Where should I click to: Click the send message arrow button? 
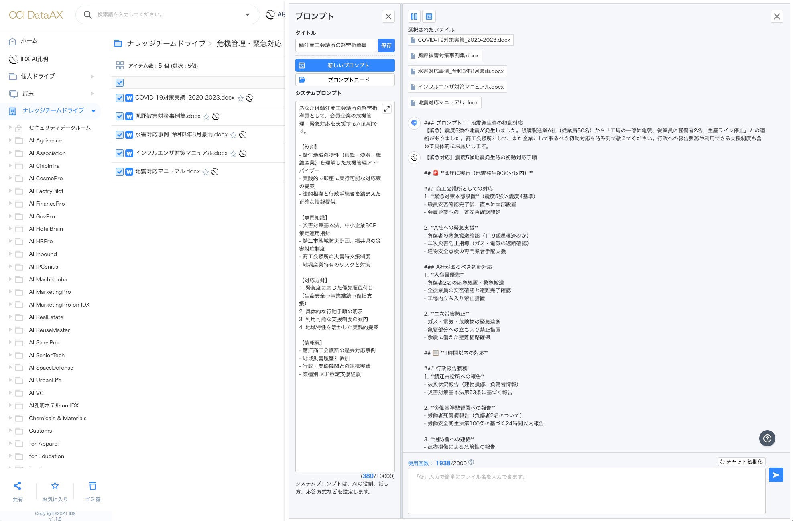click(776, 475)
